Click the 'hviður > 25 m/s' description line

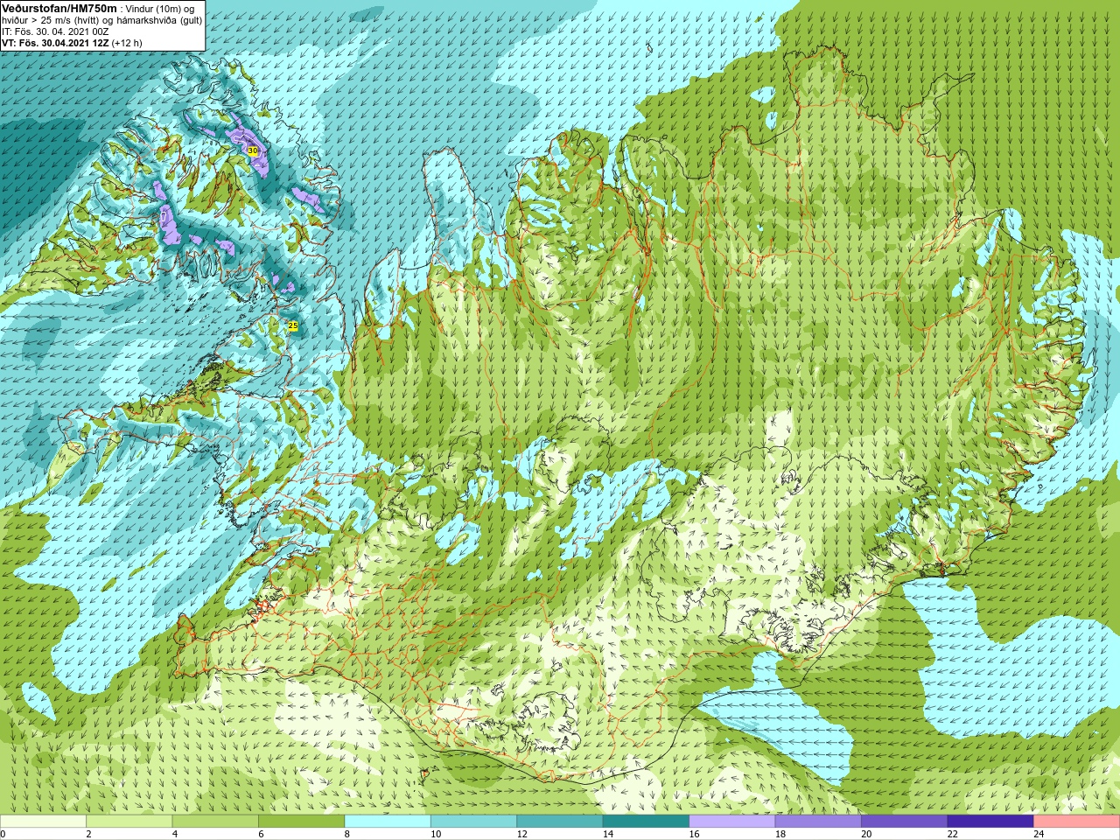102,20
